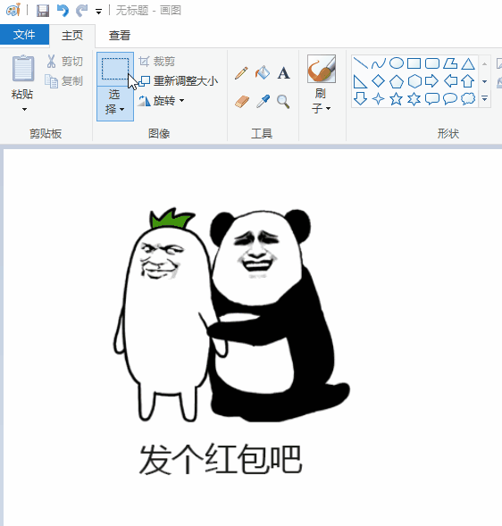Open the 选择 dropdown options
Screen dimensions: 502x526
coord(115,103)
